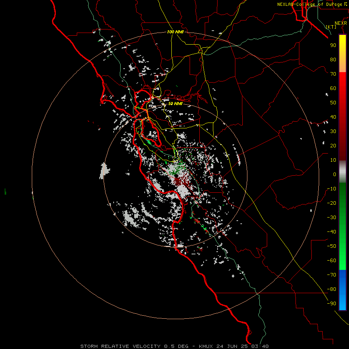The image size is (349, 349).
Task: Click the NEXR label above the color scale
Action: click(341, 23)
